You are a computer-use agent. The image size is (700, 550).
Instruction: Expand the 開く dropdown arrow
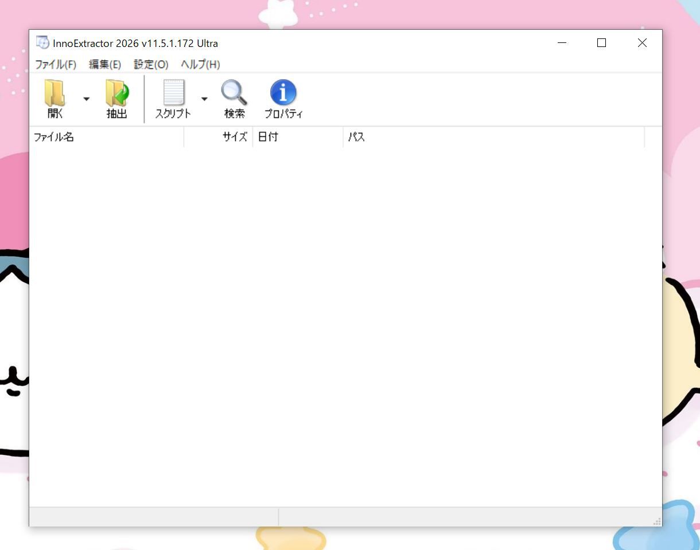(86, 99)
